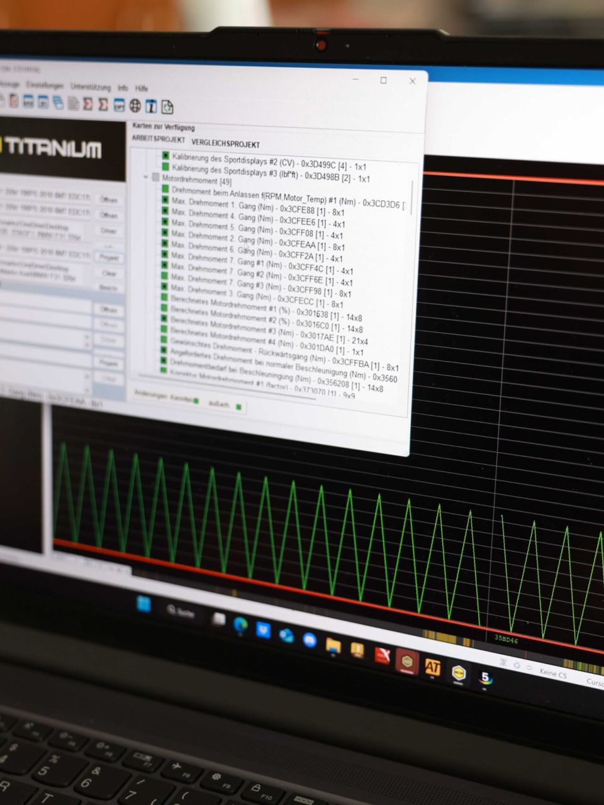Click the refresh document toolbar icon
Viewport: 604px width, 805px height.
click(167, 107)
